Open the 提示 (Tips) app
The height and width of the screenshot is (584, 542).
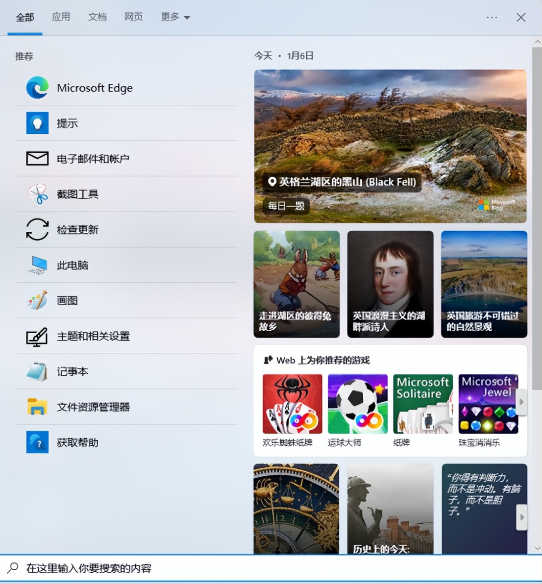click(68, 123)
